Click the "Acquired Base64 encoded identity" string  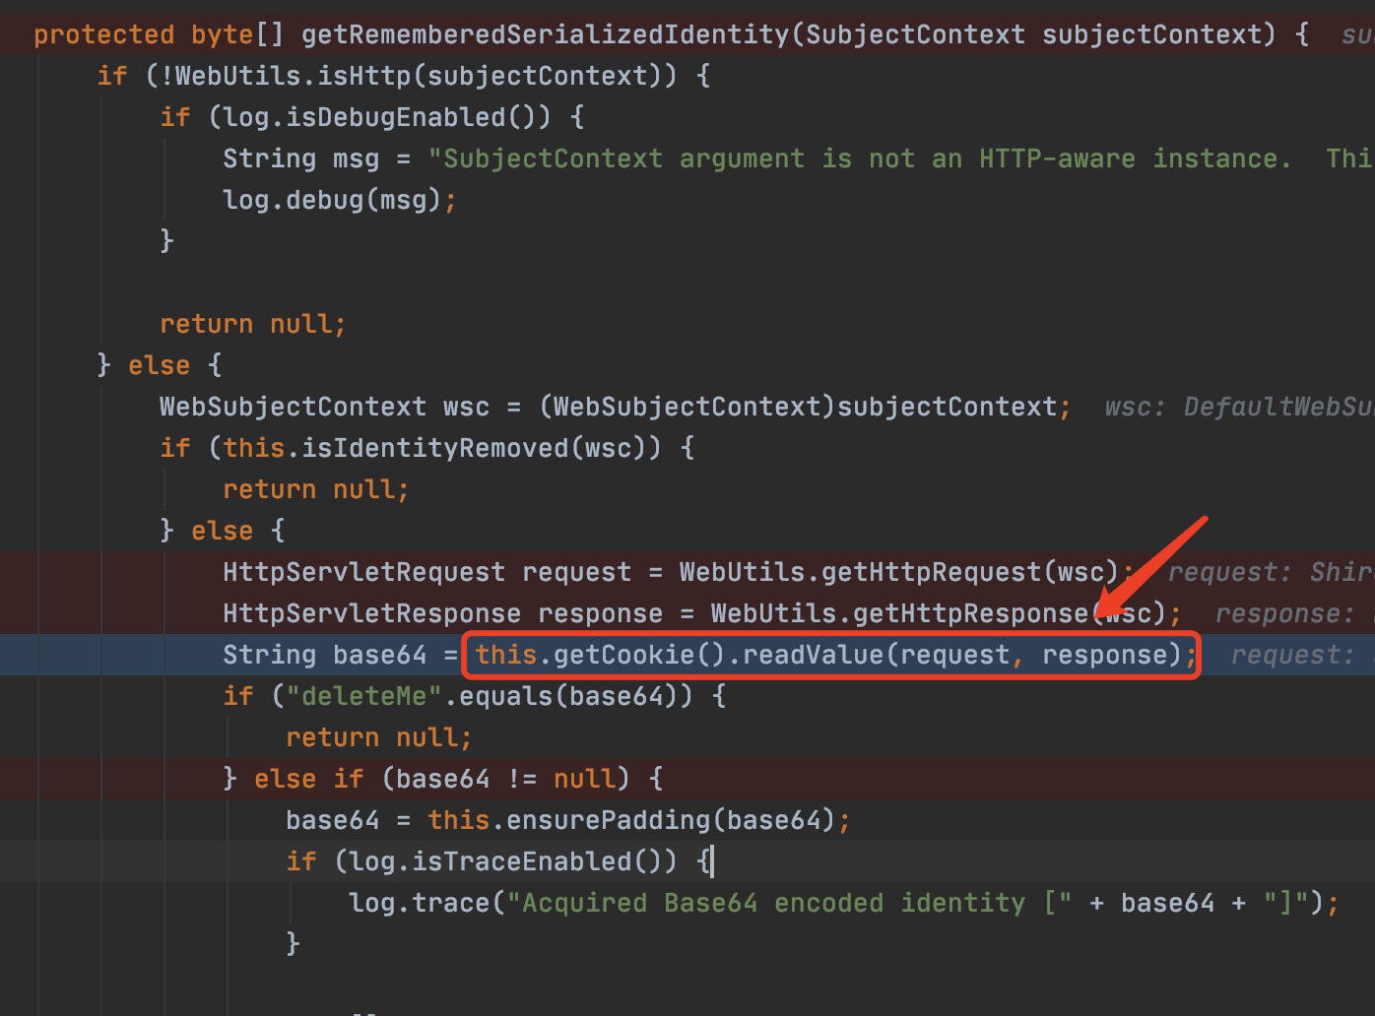pos(773,903)
